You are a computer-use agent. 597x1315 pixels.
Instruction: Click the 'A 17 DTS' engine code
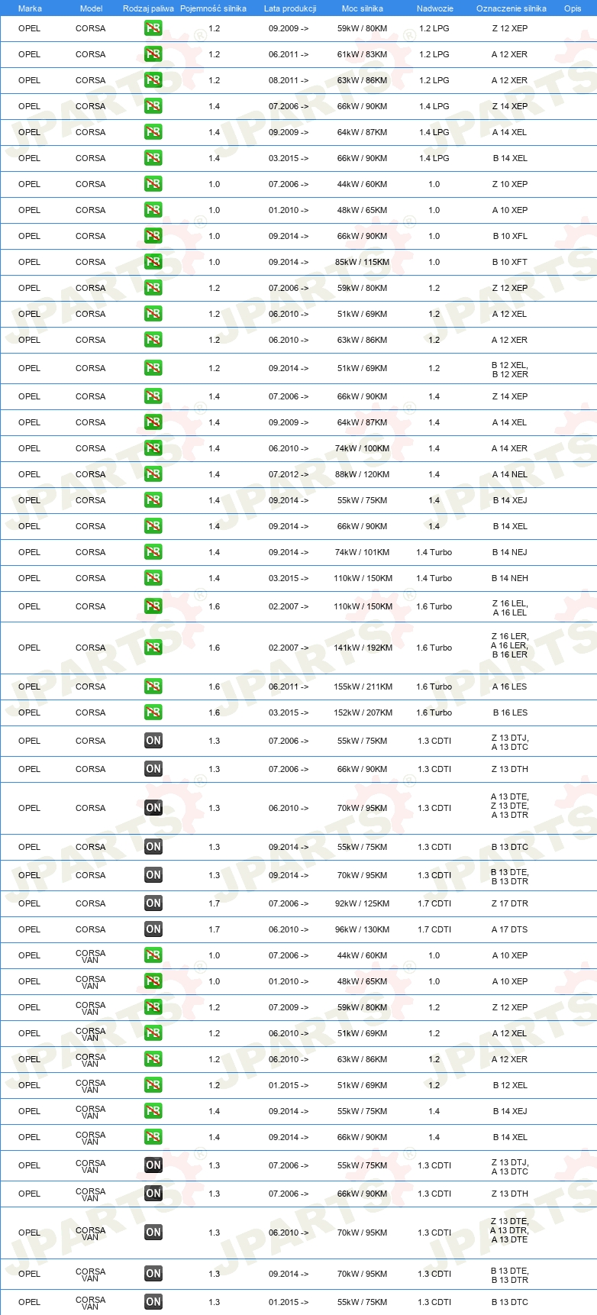click(x=510, y=929)
